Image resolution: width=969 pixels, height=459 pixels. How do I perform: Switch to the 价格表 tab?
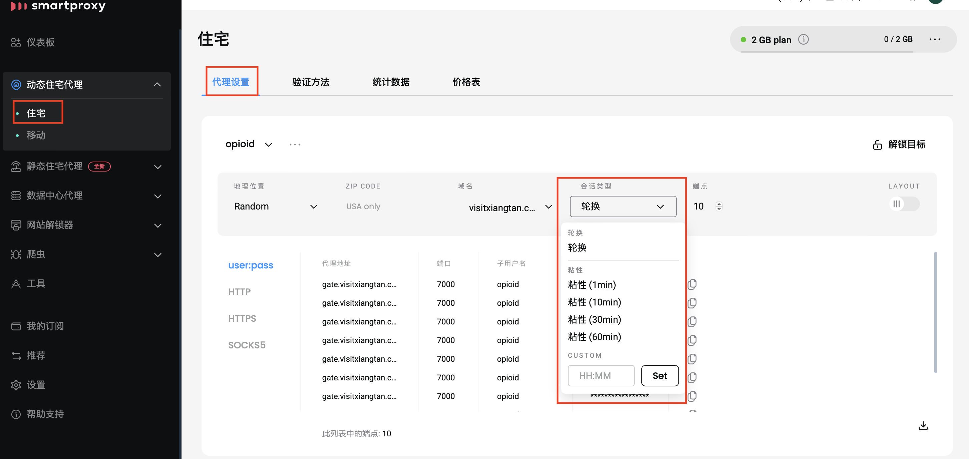pyautogui.click(x=466, y=82)
